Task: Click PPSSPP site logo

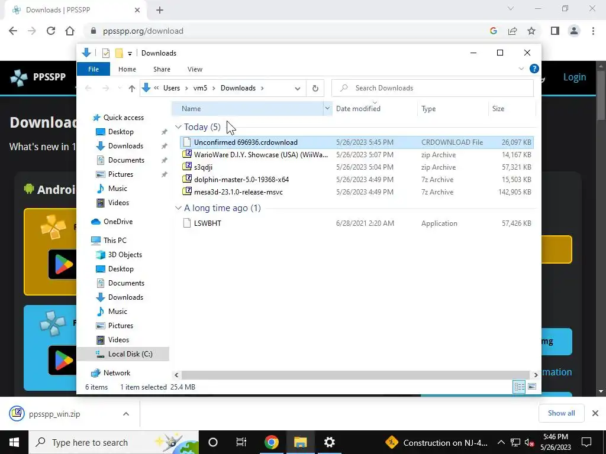Action: 38,77
